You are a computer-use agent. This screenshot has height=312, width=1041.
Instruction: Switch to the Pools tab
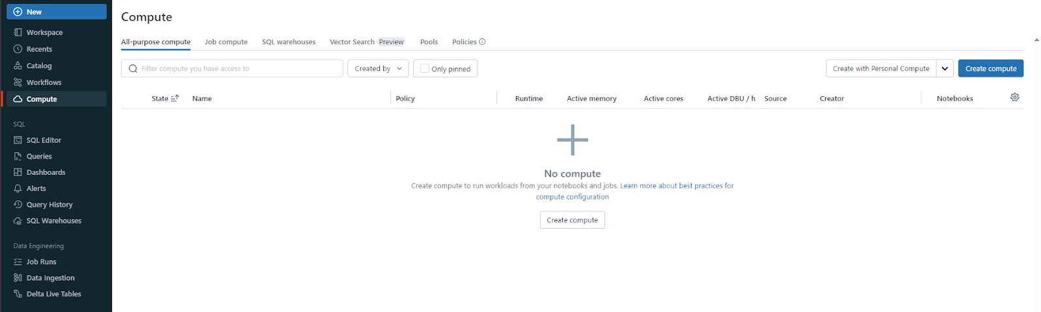click(x=429, y=42)
